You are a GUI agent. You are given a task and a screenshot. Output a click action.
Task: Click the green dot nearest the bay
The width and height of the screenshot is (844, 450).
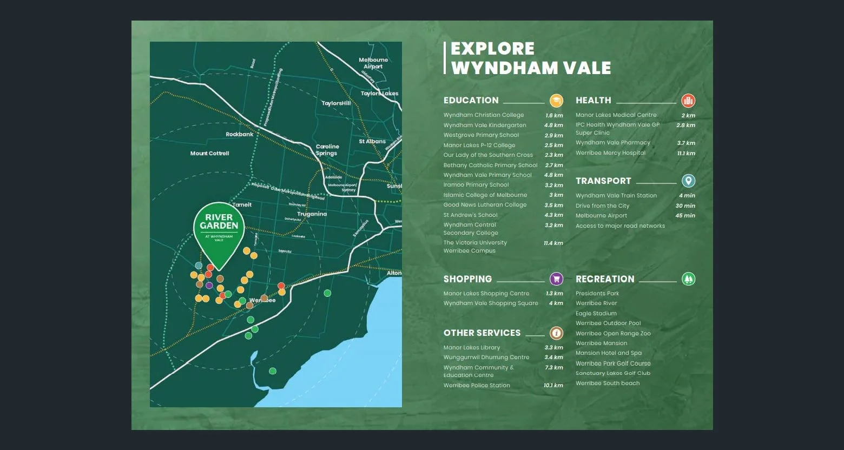[273, 371]
